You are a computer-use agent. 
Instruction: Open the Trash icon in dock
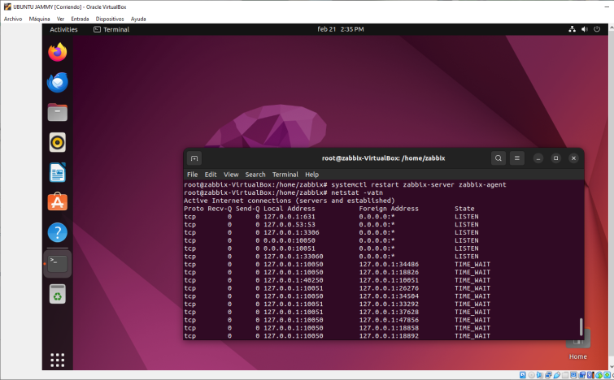(58, 293)
